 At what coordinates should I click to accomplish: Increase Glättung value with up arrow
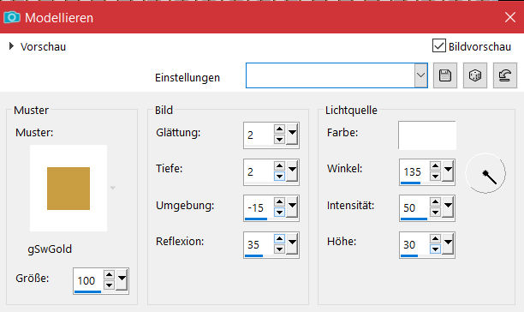coord(279,129)
